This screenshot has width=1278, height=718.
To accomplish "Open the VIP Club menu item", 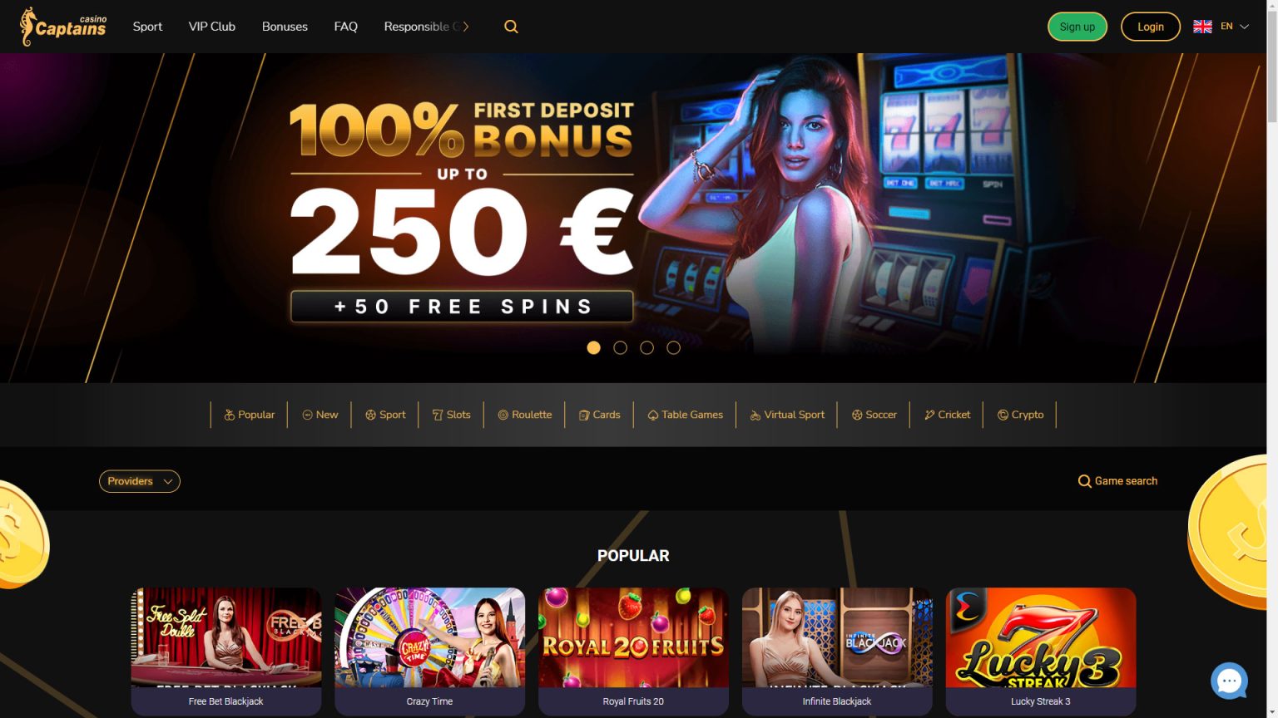I will point(212,27).
